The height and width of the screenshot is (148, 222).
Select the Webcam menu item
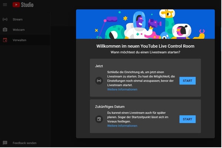click(25, 30)
